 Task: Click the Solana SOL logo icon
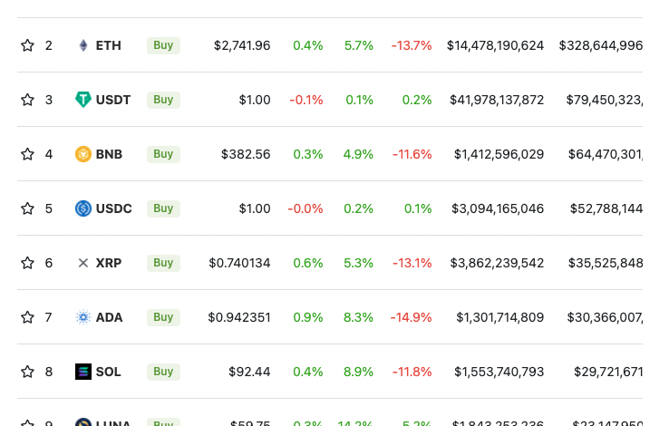click(83, 372)
